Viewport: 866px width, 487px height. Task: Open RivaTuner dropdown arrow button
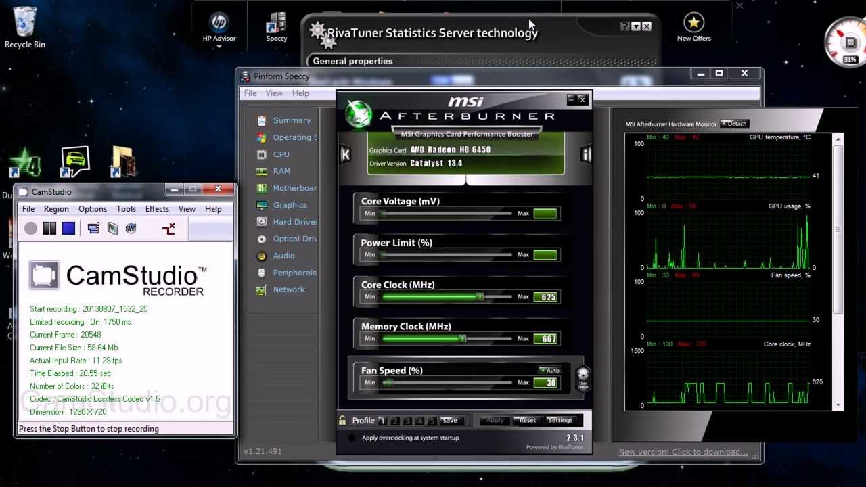point(636,26)
